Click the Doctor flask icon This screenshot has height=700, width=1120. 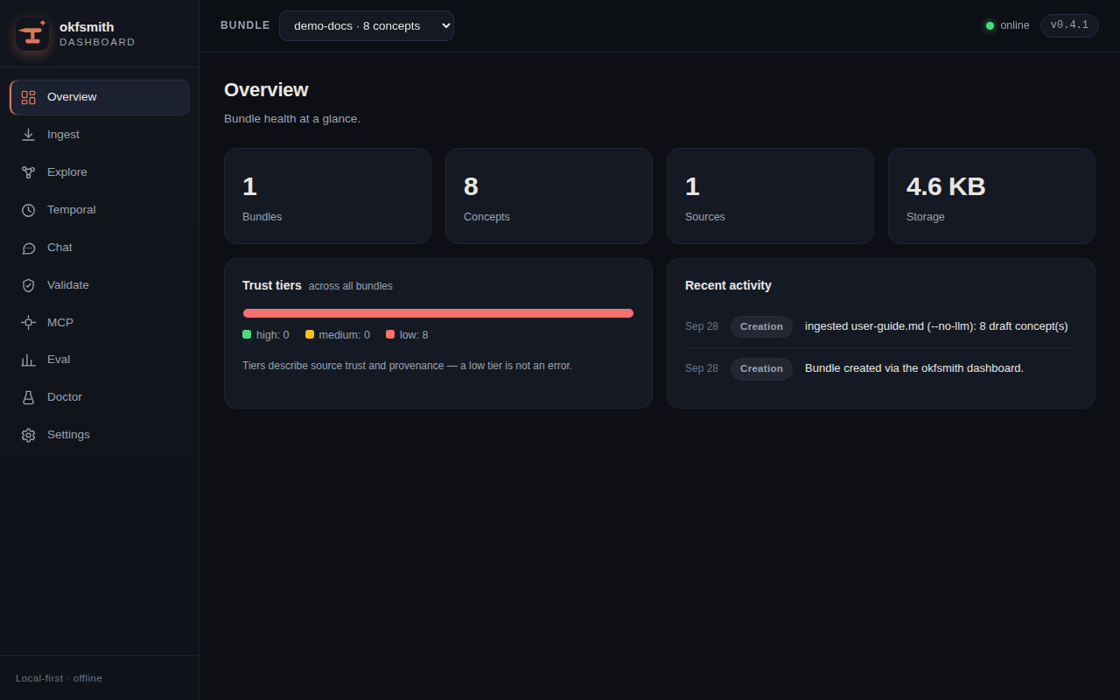tap(28, 397)
